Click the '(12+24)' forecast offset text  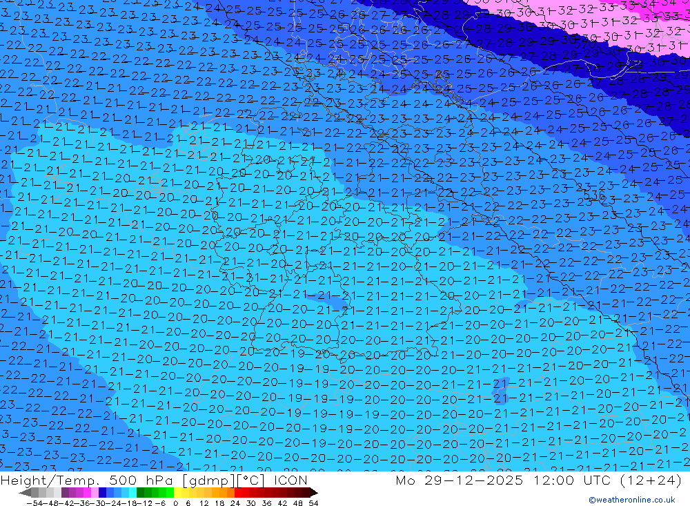pyautogui.click(x=651, y=480)
